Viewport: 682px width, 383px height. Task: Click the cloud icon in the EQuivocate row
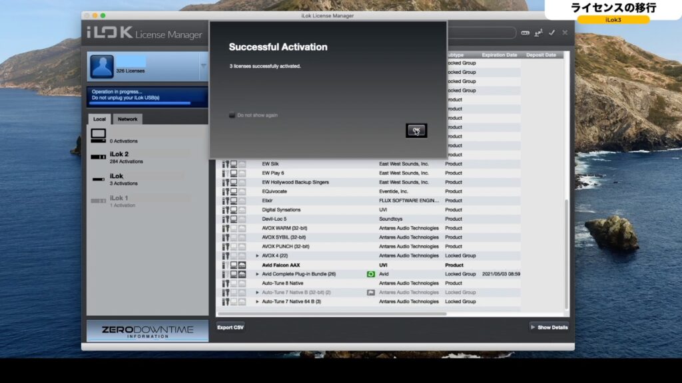tap(242, 191)
